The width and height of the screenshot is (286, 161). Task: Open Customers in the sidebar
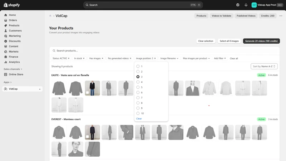click(15, 31)
